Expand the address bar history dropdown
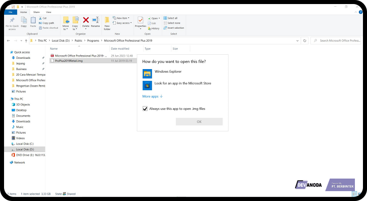 (x=297, y=41)
